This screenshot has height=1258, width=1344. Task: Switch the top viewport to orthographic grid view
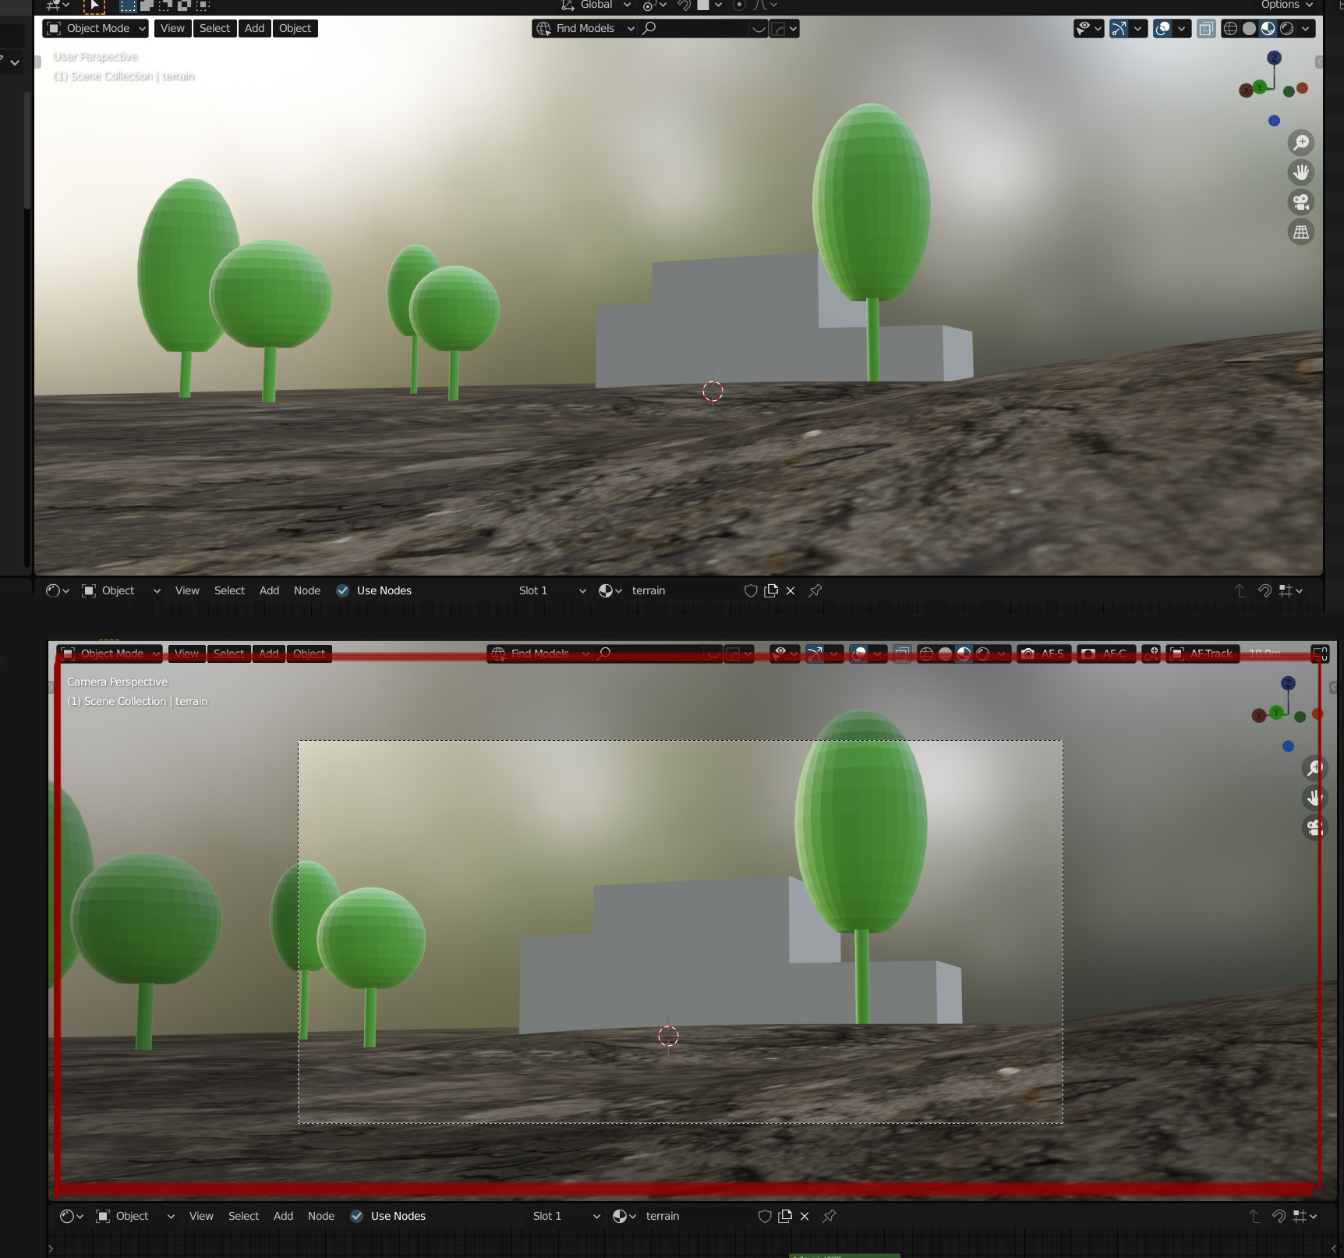pos(1301,232)
